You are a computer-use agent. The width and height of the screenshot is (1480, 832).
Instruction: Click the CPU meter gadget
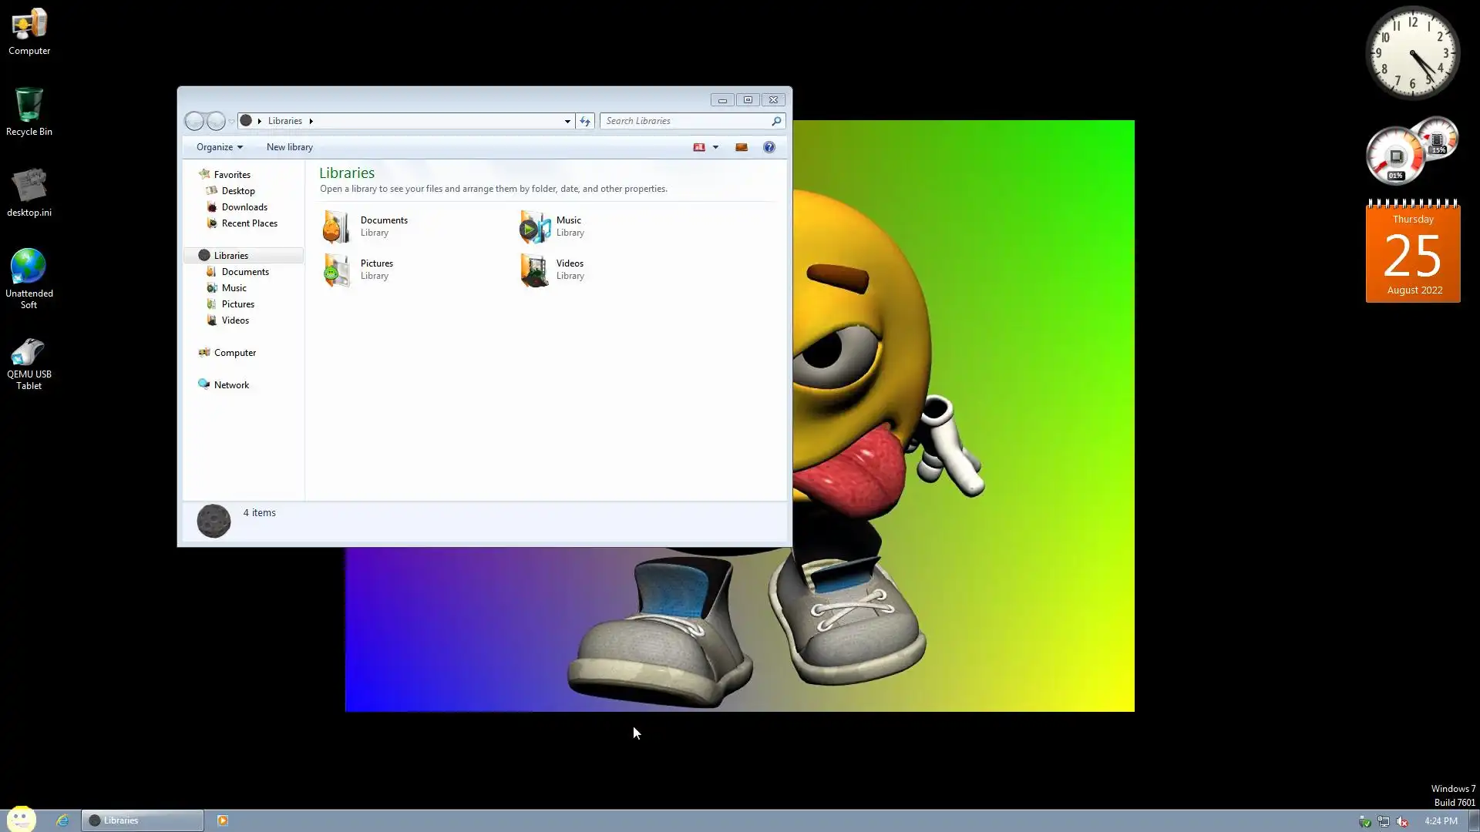click(x=1396, y=157)
